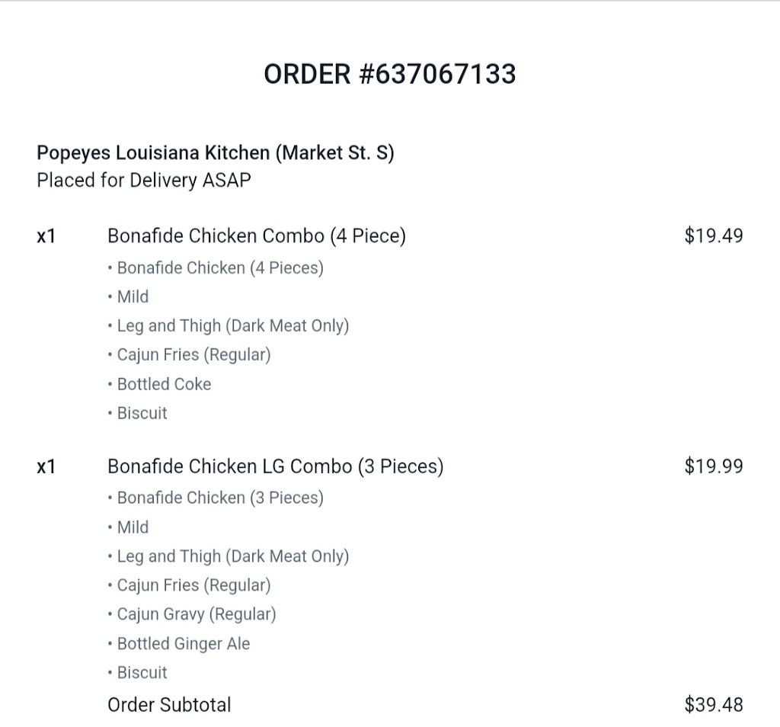Click the Leg and Thigh option under first combo
Image resolution: width=780 pixels, height=727 pixels.
229,326
